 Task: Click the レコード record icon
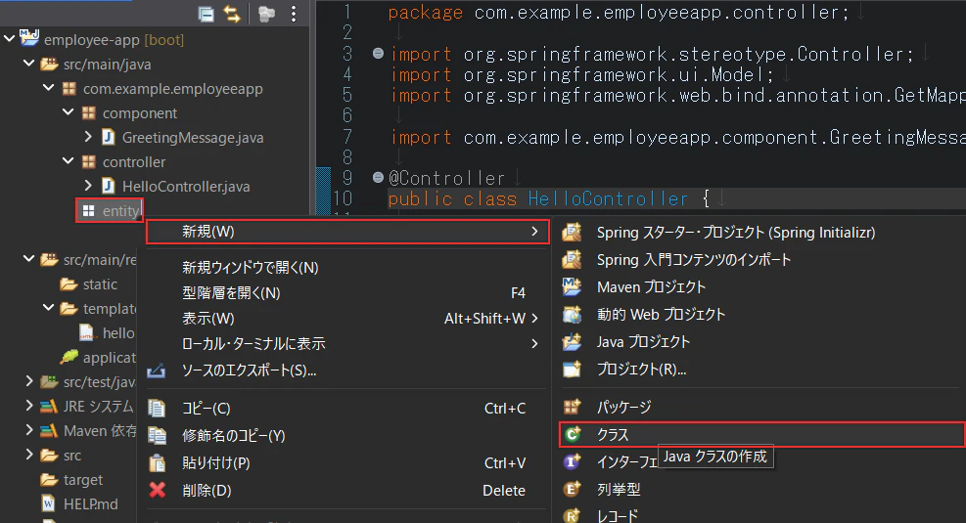pyautogui.click(x=572, y=515)
